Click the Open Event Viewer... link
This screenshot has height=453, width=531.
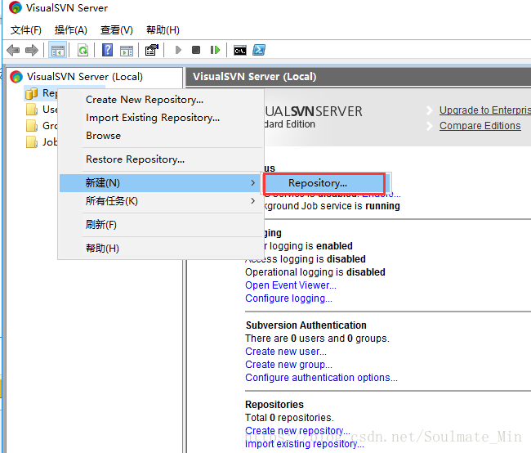click(x=291, y=285)
